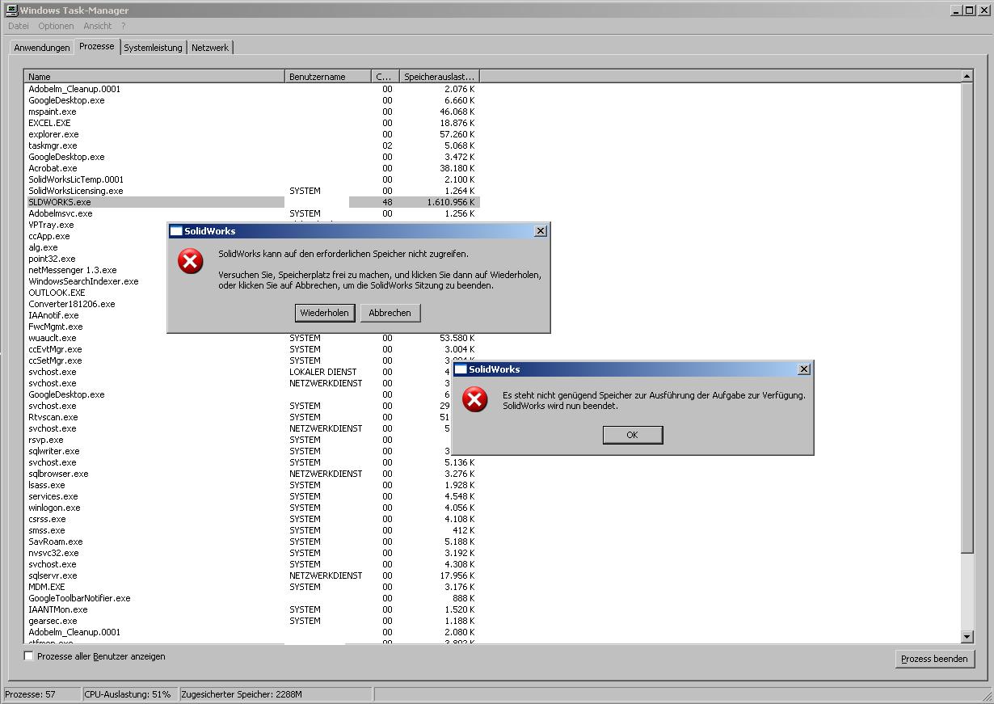
Task: Select the smss.exe process
Action: tap(47, 530)
